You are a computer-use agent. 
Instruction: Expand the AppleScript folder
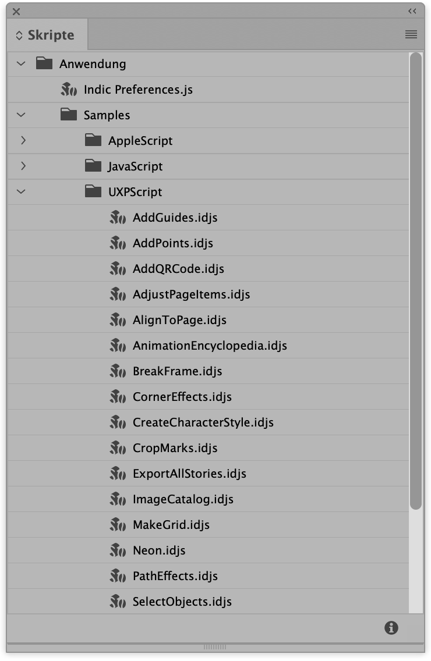[x=23, y=140]
